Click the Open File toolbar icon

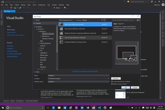[x=15, y=8]
